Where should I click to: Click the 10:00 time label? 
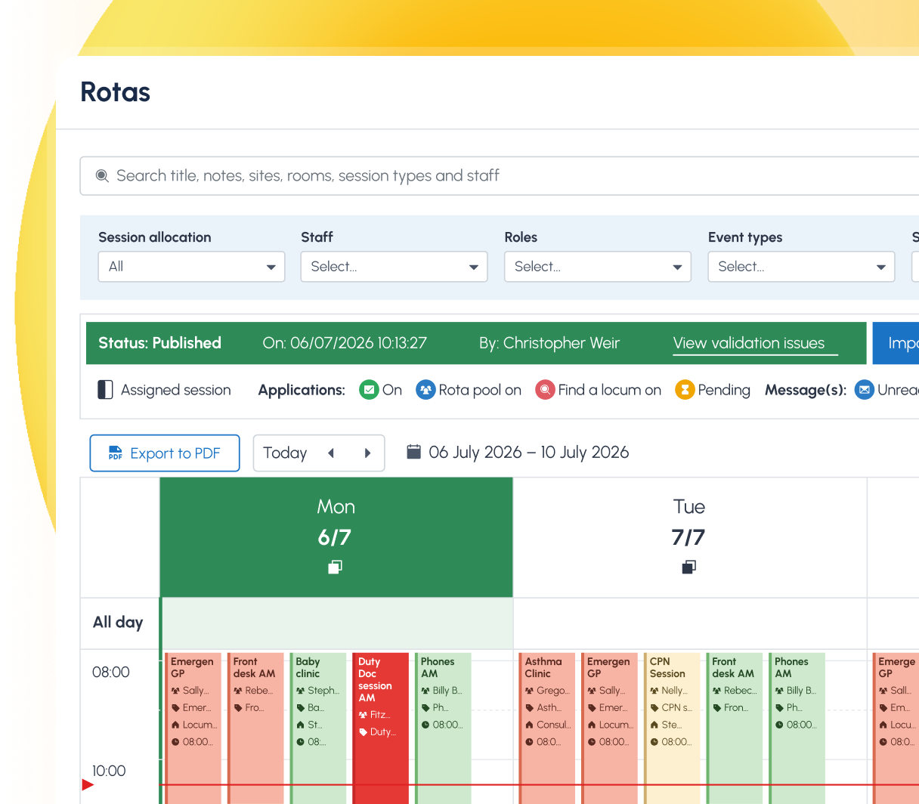(x=109, y=771)
